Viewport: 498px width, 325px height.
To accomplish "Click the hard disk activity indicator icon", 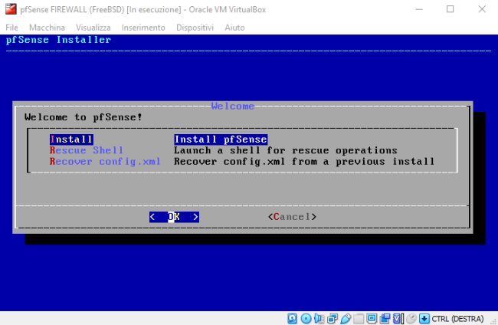I will coord(292,318).
